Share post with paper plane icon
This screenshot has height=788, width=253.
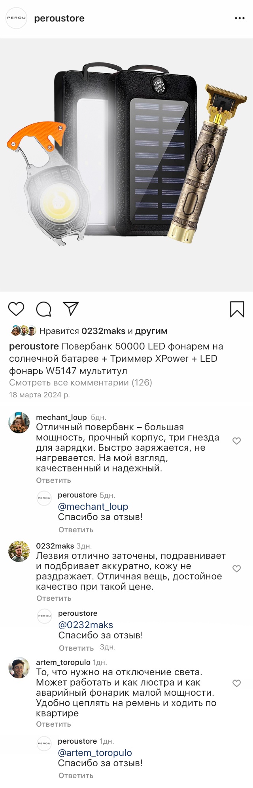pyautogui.click(x=71, y=309)
